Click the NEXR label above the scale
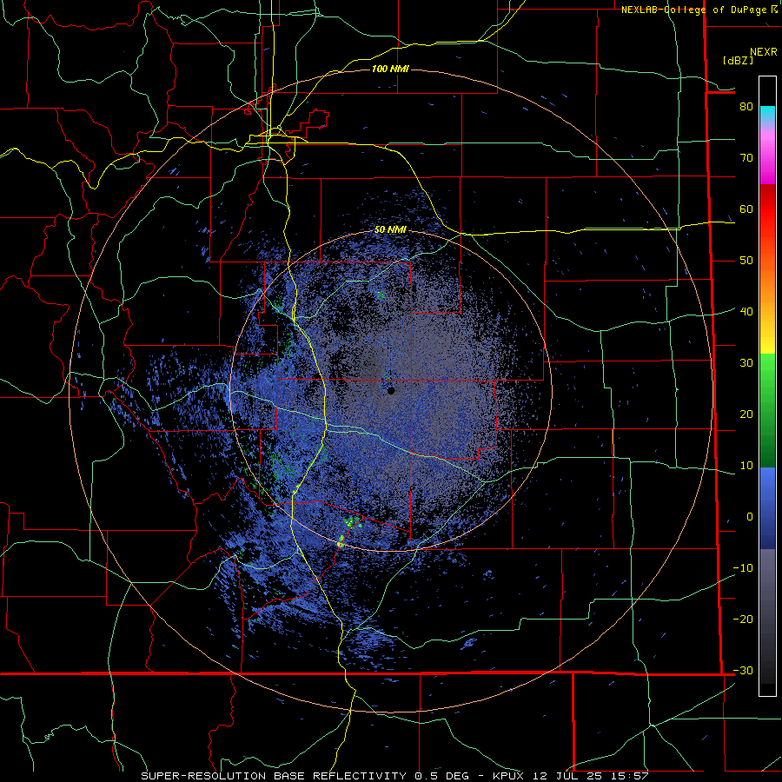 764,52
